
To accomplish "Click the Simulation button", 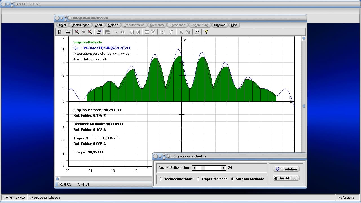I will [286, 169].
